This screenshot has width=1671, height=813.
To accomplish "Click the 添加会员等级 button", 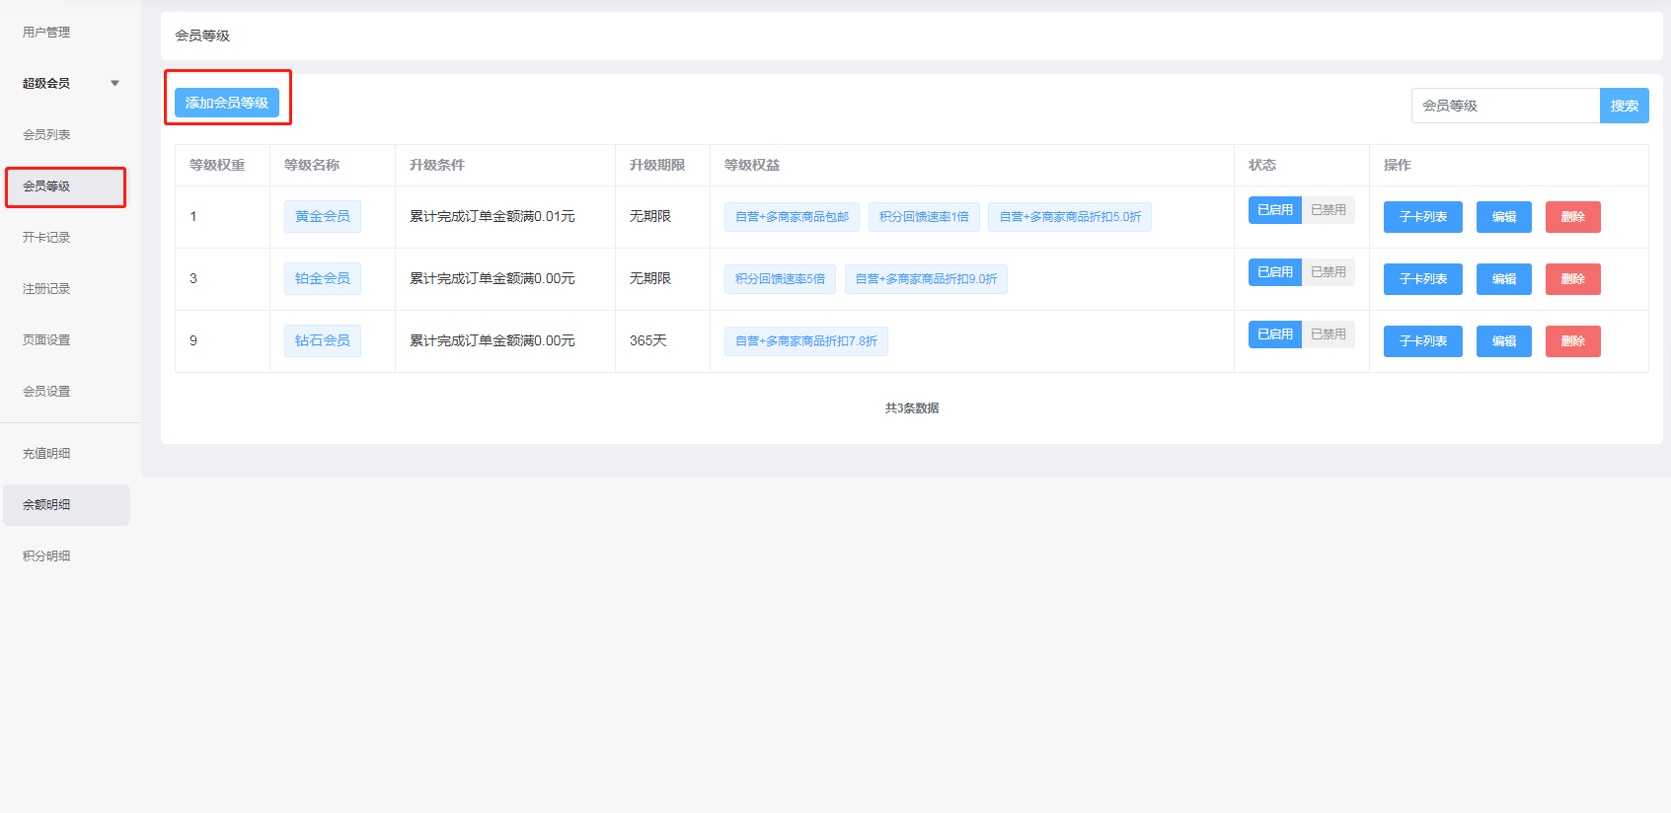I will 227,103.
